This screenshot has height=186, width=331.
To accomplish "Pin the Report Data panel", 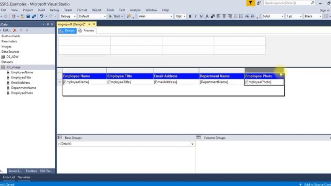I will [48, 24].
